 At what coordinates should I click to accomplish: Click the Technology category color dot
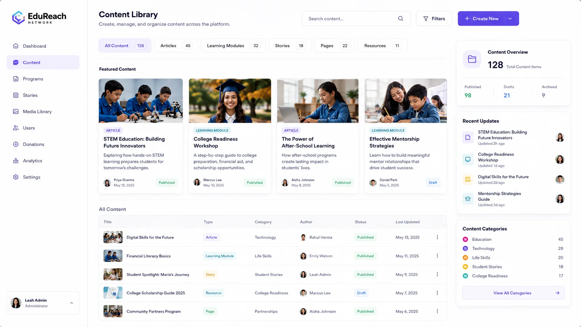tap(465, 248)
